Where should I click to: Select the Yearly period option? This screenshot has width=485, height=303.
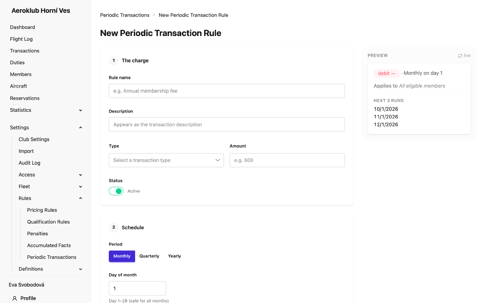(x=175, y=256)
